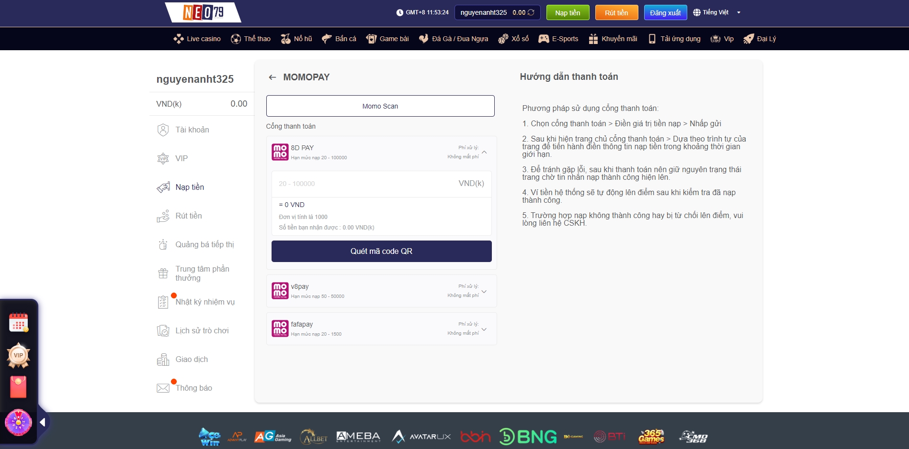Click the nguyenanht325 username in the header
909x449 pixels.
483,12
